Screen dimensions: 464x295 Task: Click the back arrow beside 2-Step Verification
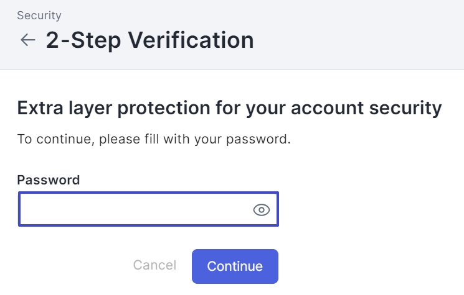point(28,40)
